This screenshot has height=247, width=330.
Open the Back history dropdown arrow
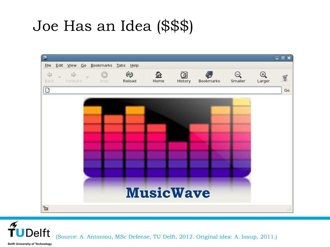click(x=60, y=77)
